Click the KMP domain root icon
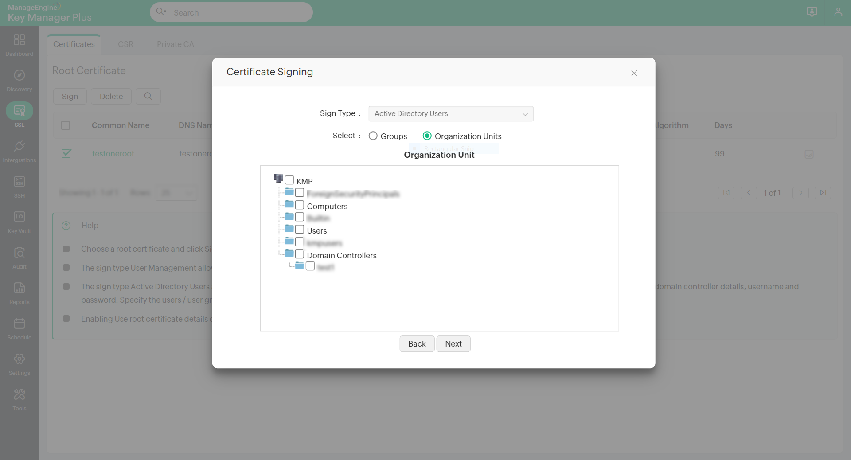This screenshot has height=460, width=851. point(279,178)
